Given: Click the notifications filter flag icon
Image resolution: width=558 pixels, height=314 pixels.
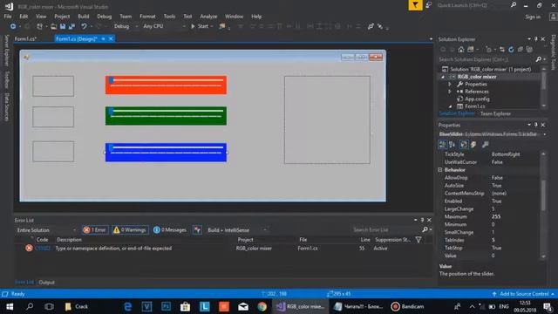Looking at the screenshot, I should tap(415, 5).
